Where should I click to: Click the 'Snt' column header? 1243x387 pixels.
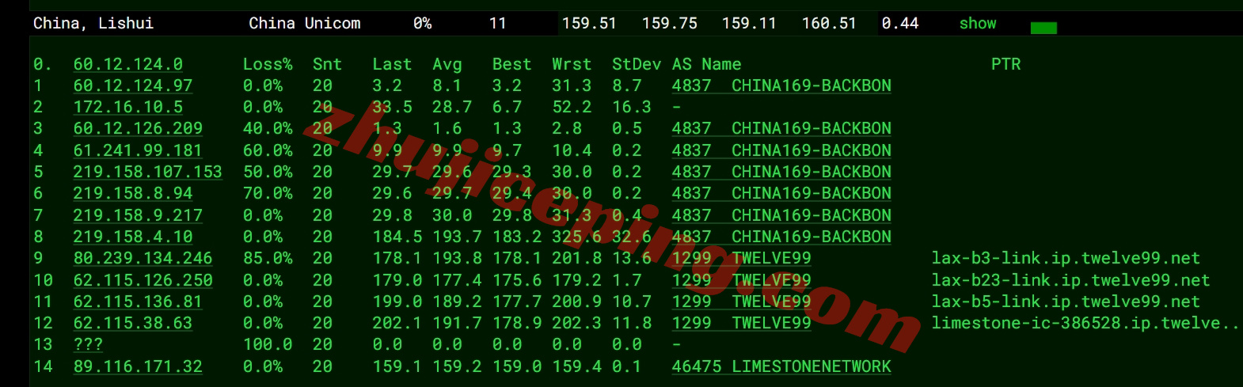[327, 64]
